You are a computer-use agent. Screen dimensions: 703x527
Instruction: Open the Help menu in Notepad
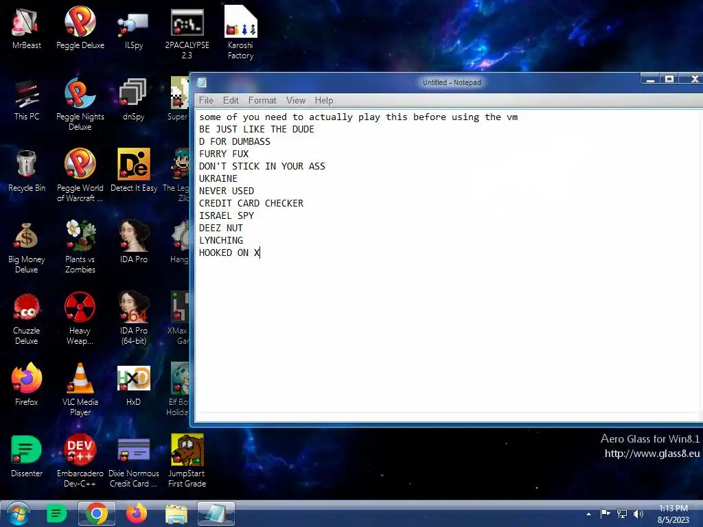pyautogui.click(x=324, y=100)
